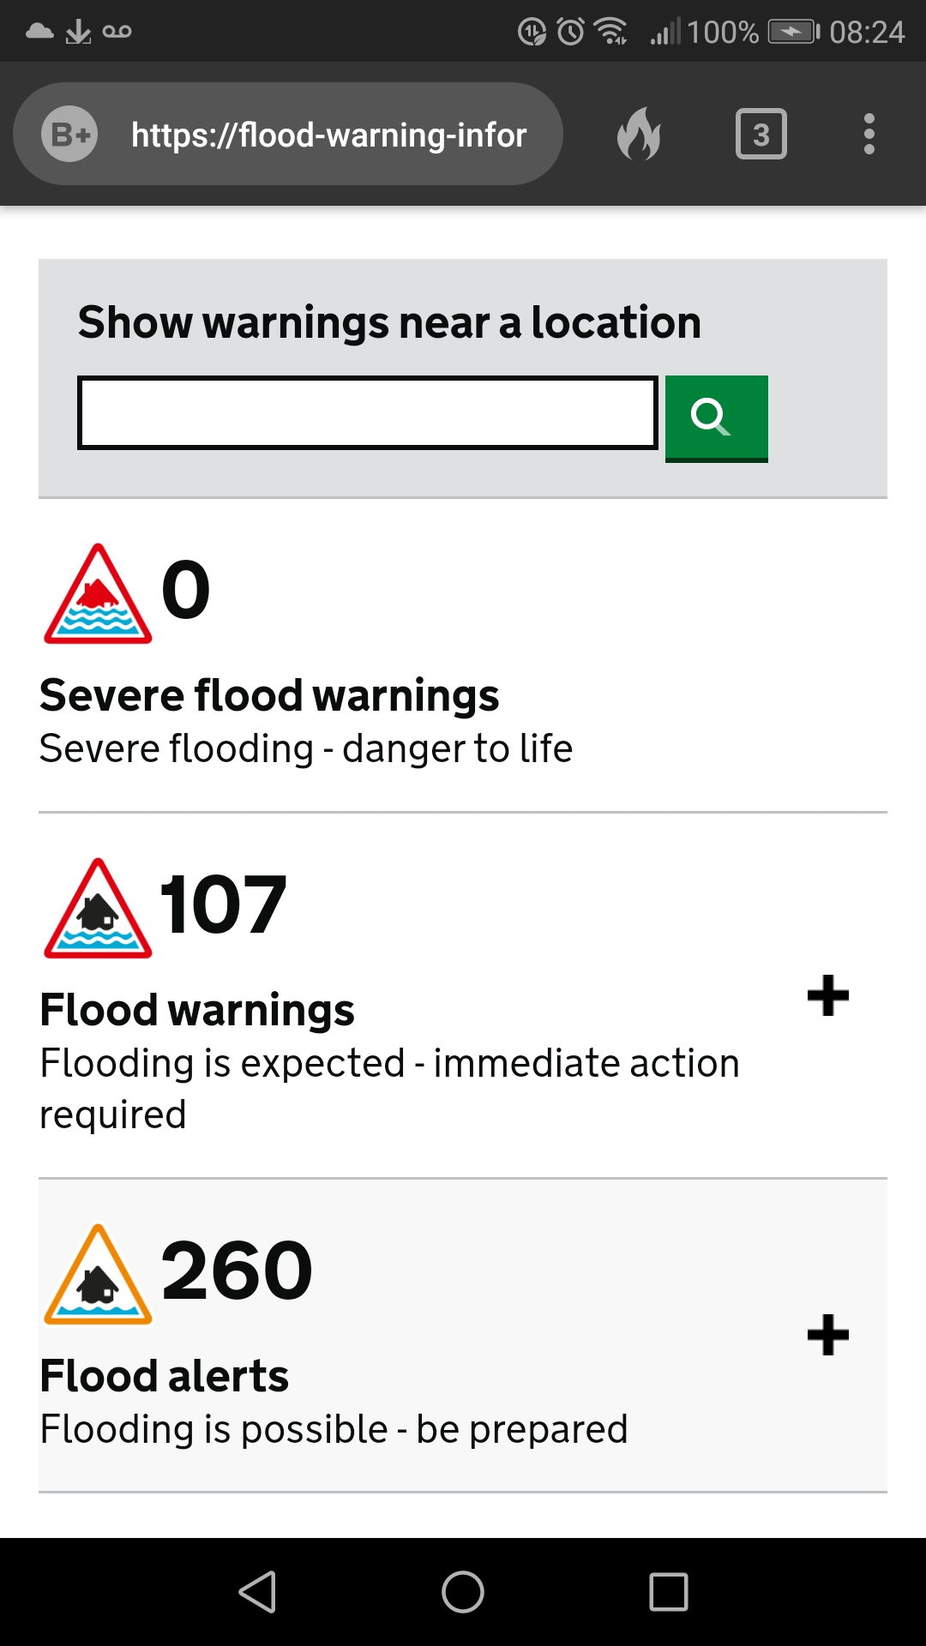Tap the flood-warning-infor URL address bar

click(328, 135)
